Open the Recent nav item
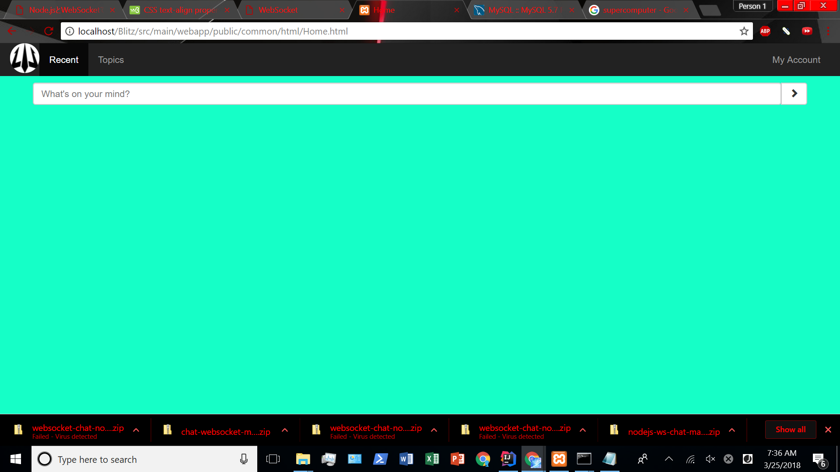 tap(64, 60)
